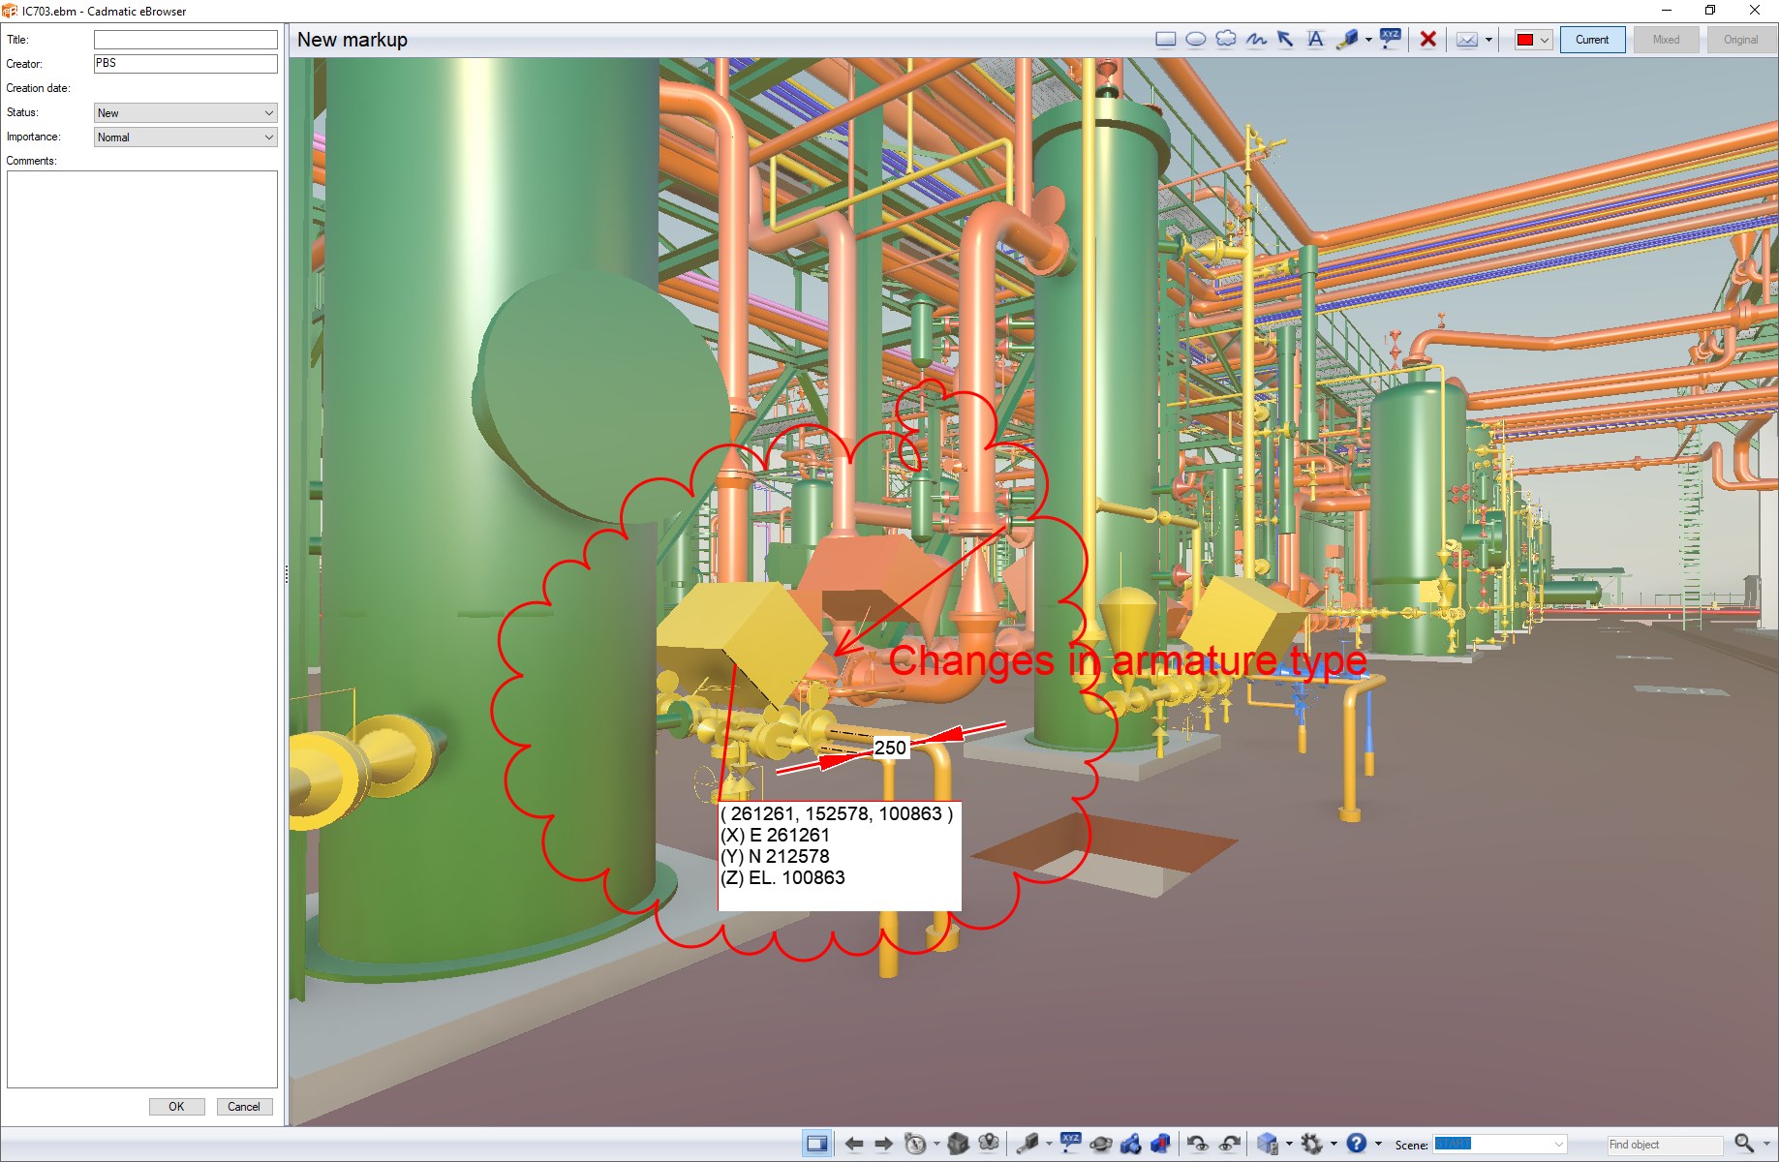This screenshot has height=1162, width=1779.
Task: Click the planet orbit view icon
Action: (1101, 1144)
